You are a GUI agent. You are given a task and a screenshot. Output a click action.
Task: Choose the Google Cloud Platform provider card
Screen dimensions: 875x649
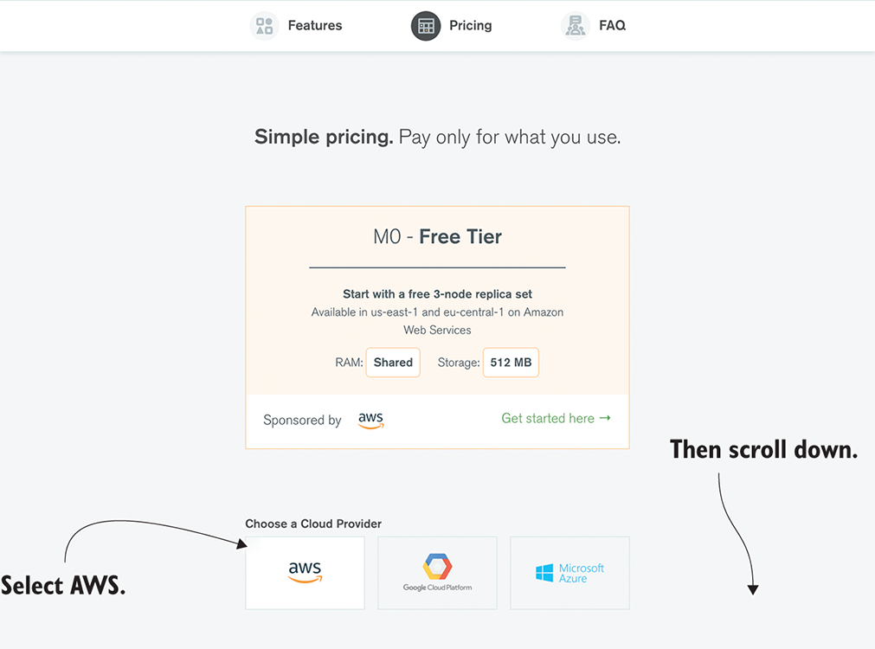pos(437,572)
